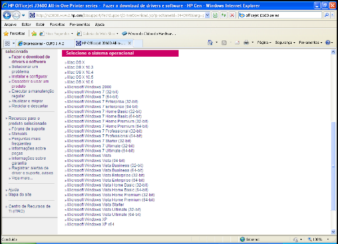Click the Print icon in command bar
This screenshot has width=338, height=244.
pyautogui.click(x=246, y=43)
